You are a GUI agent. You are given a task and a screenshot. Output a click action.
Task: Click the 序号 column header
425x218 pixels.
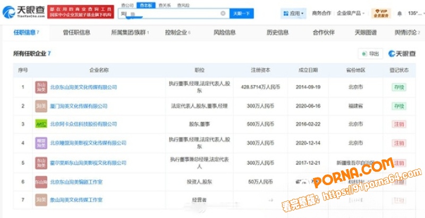[23, 70]
